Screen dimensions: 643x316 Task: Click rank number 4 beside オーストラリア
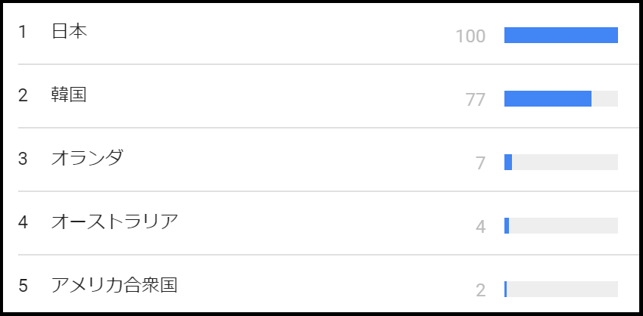(x=23, y=222)
